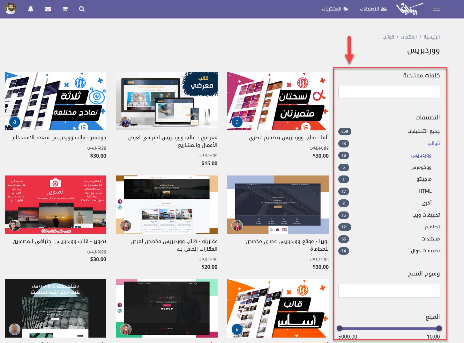
Task: Open المشتريات menu in the header
Action: point(335,9)
